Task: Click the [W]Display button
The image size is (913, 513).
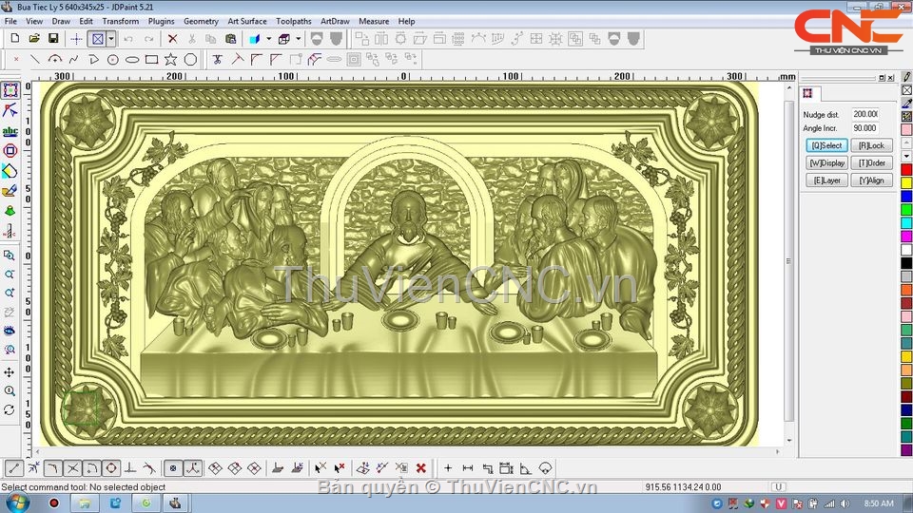Action: click(826, 162)
